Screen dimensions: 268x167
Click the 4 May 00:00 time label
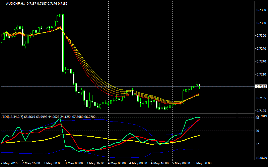117,163
